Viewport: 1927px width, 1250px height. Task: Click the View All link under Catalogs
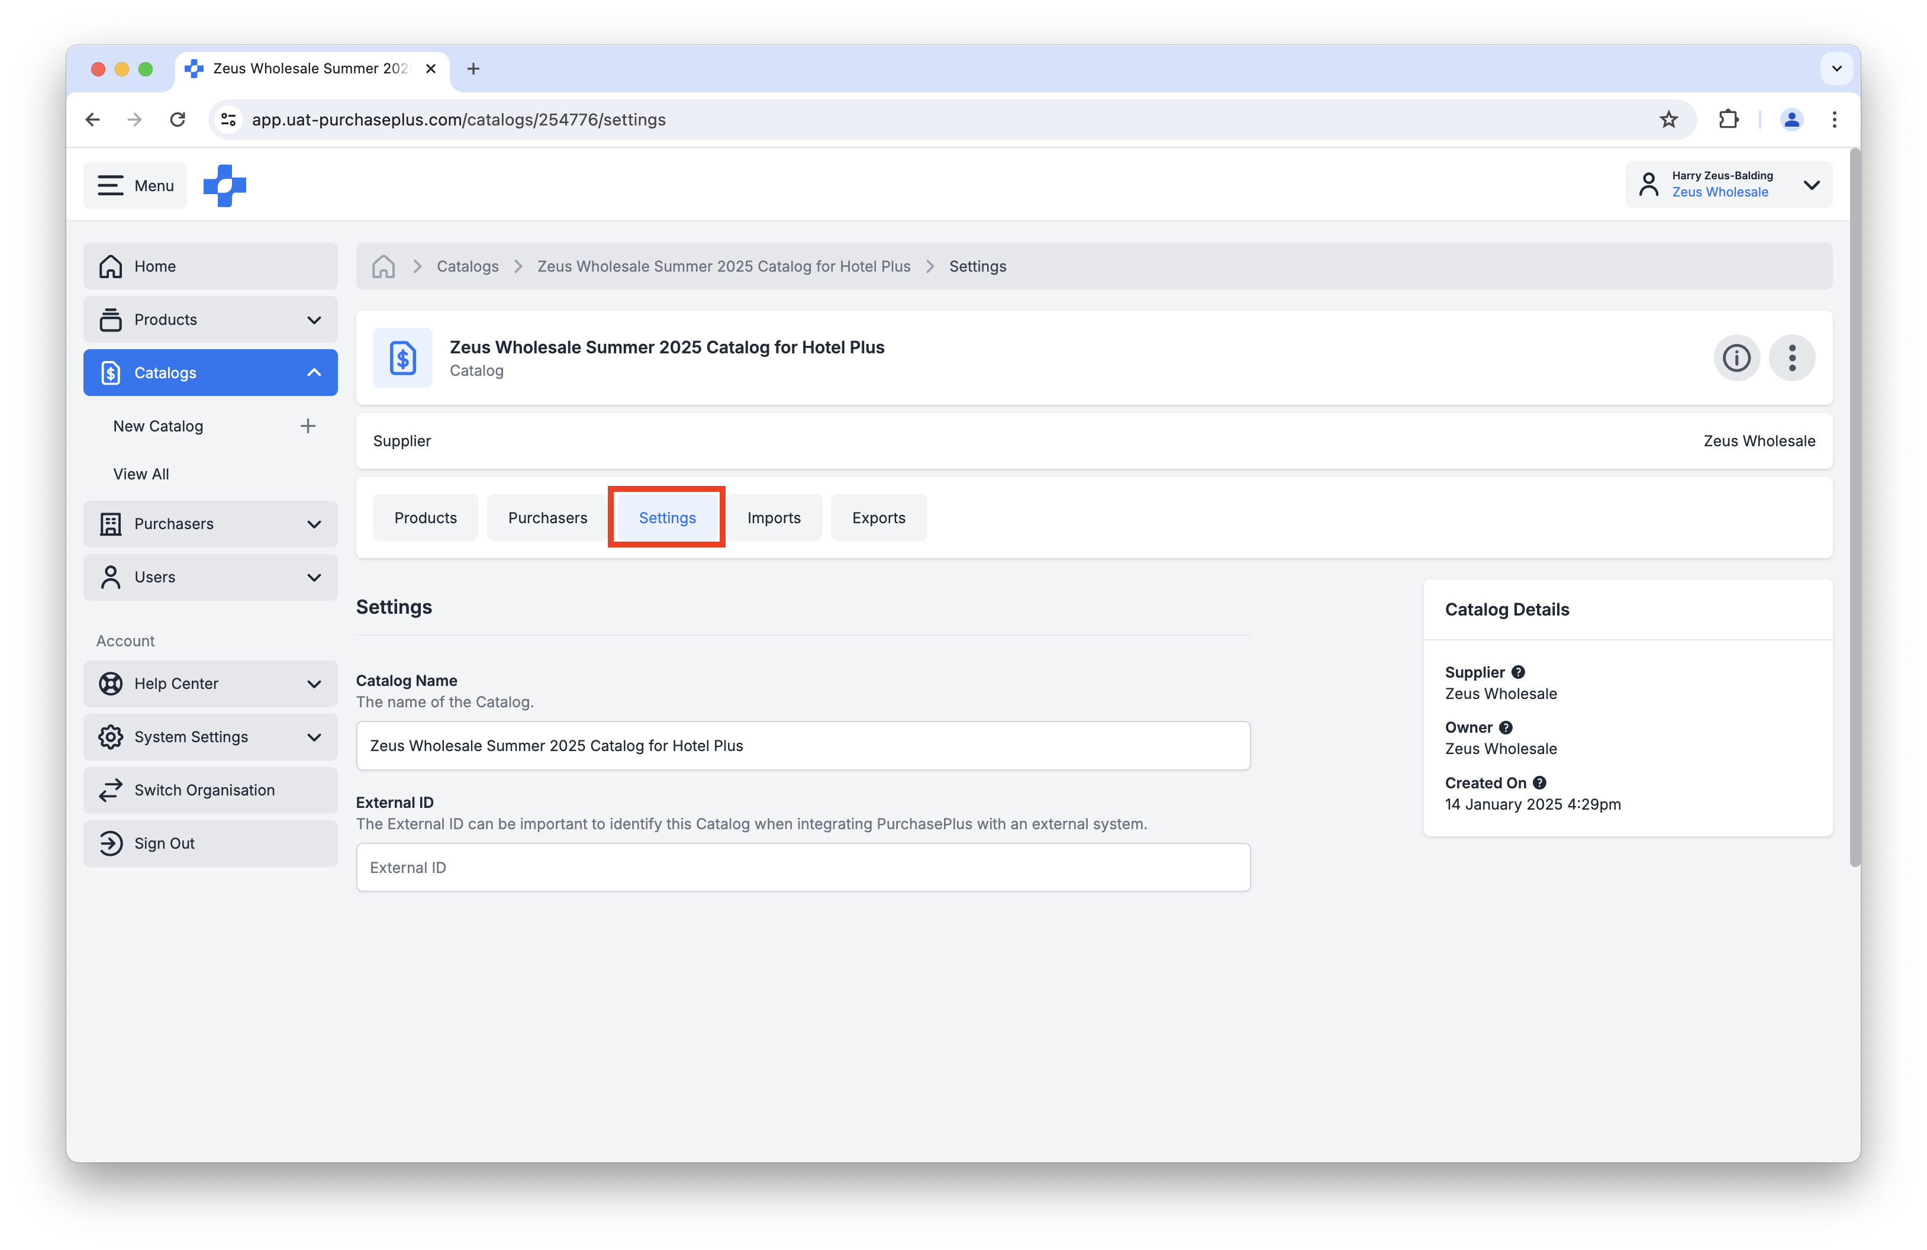[x=140, y=473]
